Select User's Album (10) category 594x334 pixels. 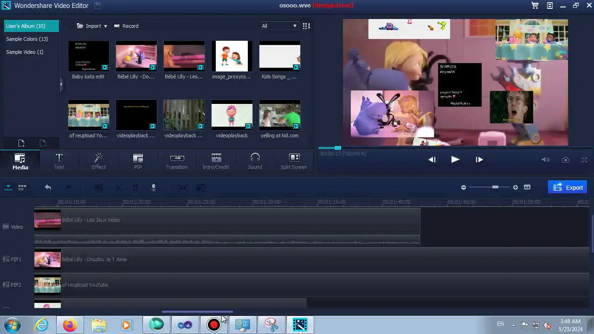[x=32, y=26]
